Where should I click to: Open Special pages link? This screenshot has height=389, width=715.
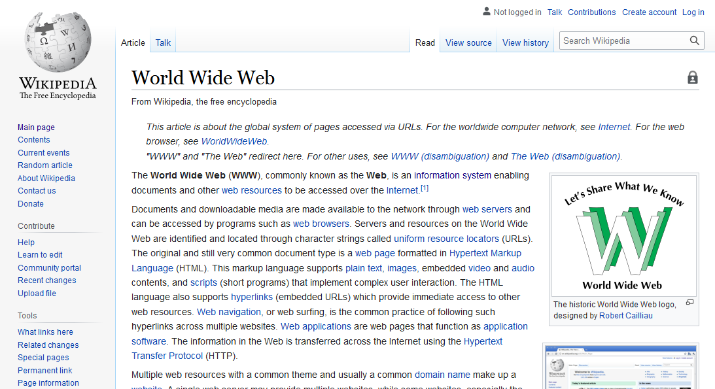[x=43, y=358]
